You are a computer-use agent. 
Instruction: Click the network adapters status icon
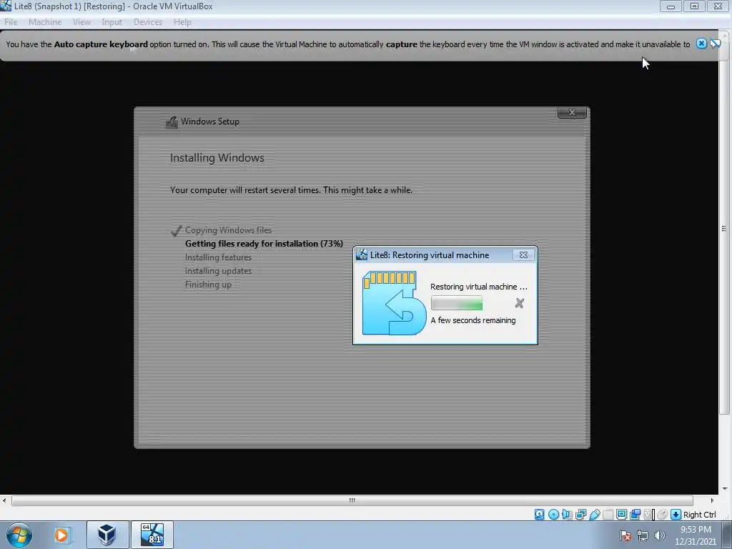coord(580,515)
